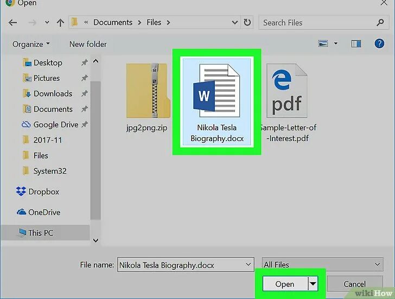Click the jpg2png.zip file name text
The width and height of the screenshot is (395, 299).
[x=146, y=128]
